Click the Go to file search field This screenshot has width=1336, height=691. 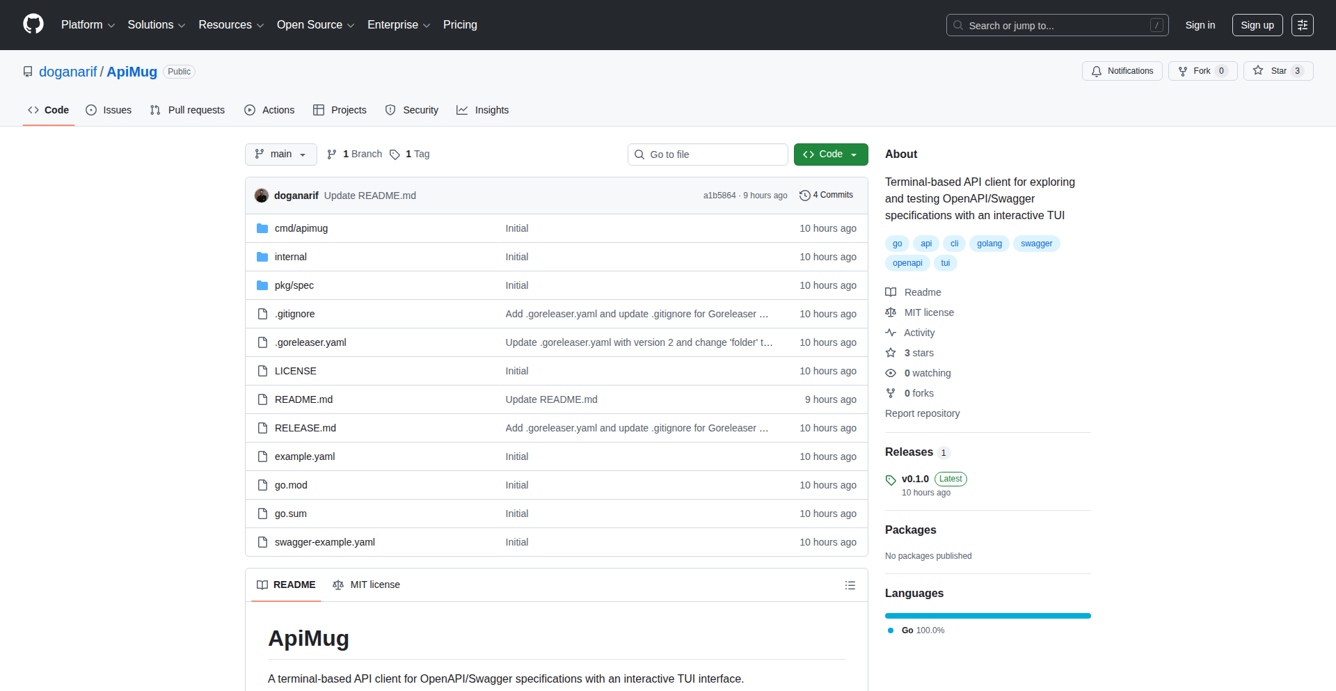(708, 154)
